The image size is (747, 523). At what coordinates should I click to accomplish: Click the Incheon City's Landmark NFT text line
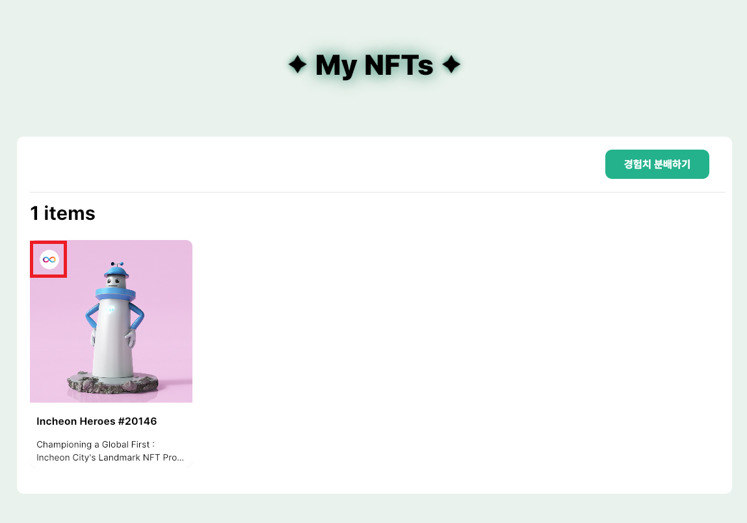click(x=105, y=457)
